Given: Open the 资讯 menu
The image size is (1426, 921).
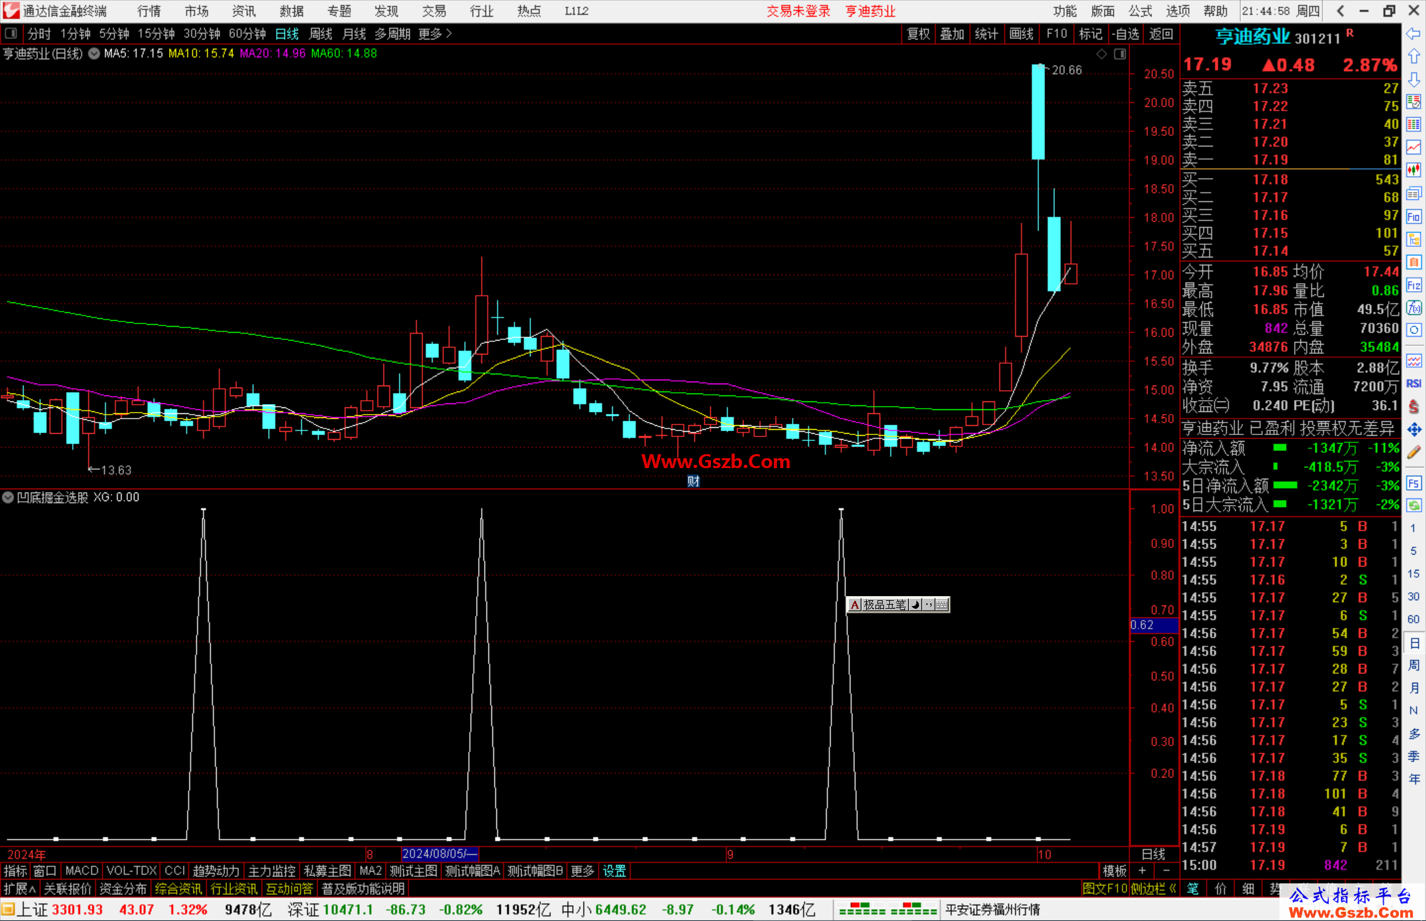Looking at the screenshot, I should coord(244,11).
